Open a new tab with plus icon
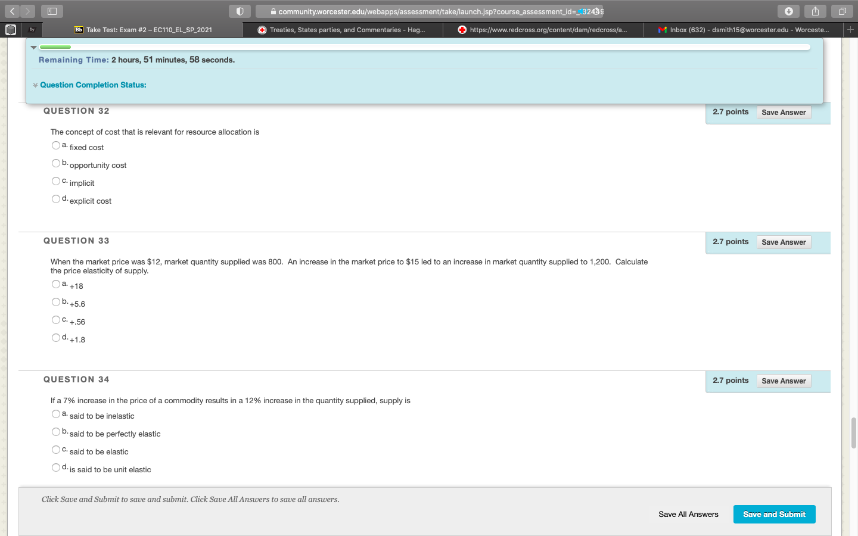Screen dimensions: 858x536 pos(850,29)
